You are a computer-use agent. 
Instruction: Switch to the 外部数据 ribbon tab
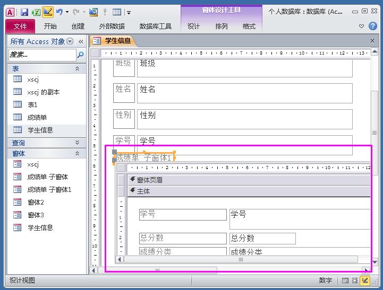(112, 26)
